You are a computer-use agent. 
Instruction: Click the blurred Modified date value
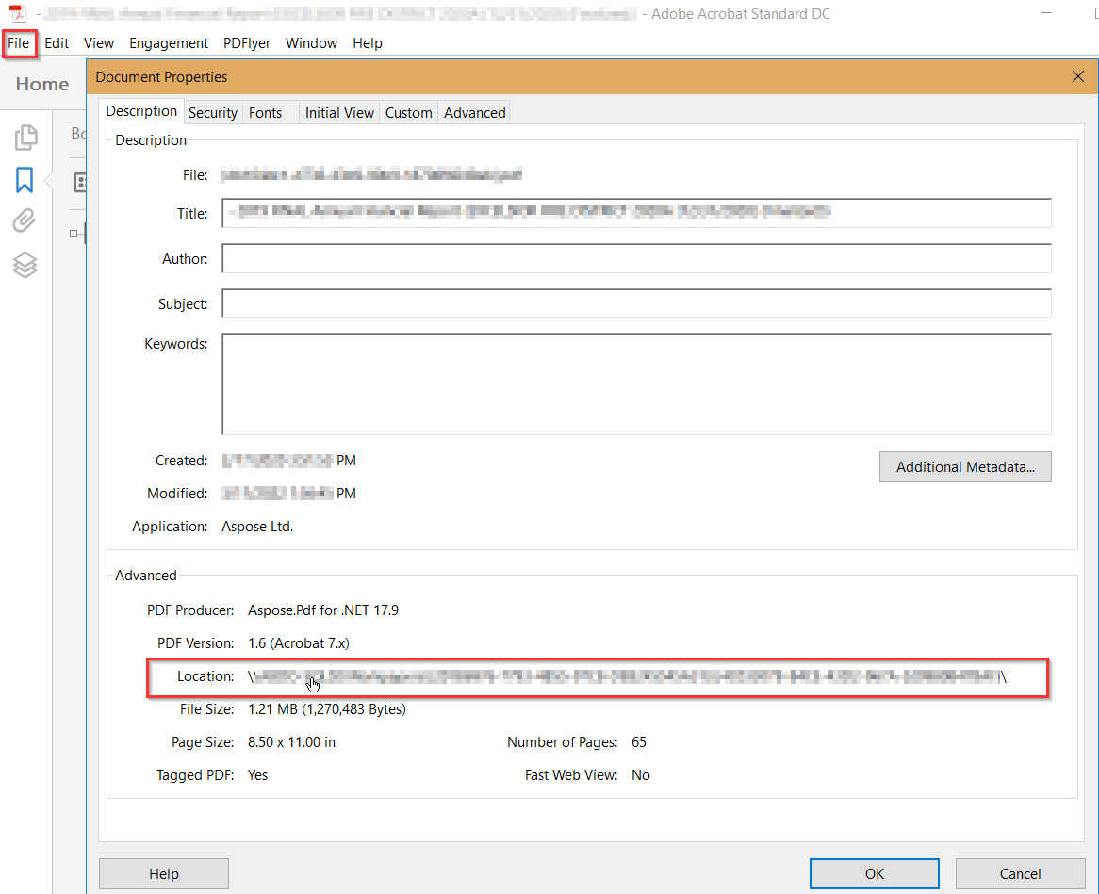[288, 494]
